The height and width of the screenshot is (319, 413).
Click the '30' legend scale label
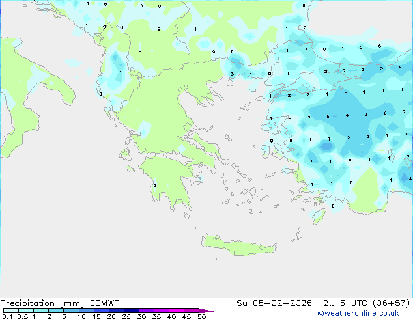coord(141,316)
